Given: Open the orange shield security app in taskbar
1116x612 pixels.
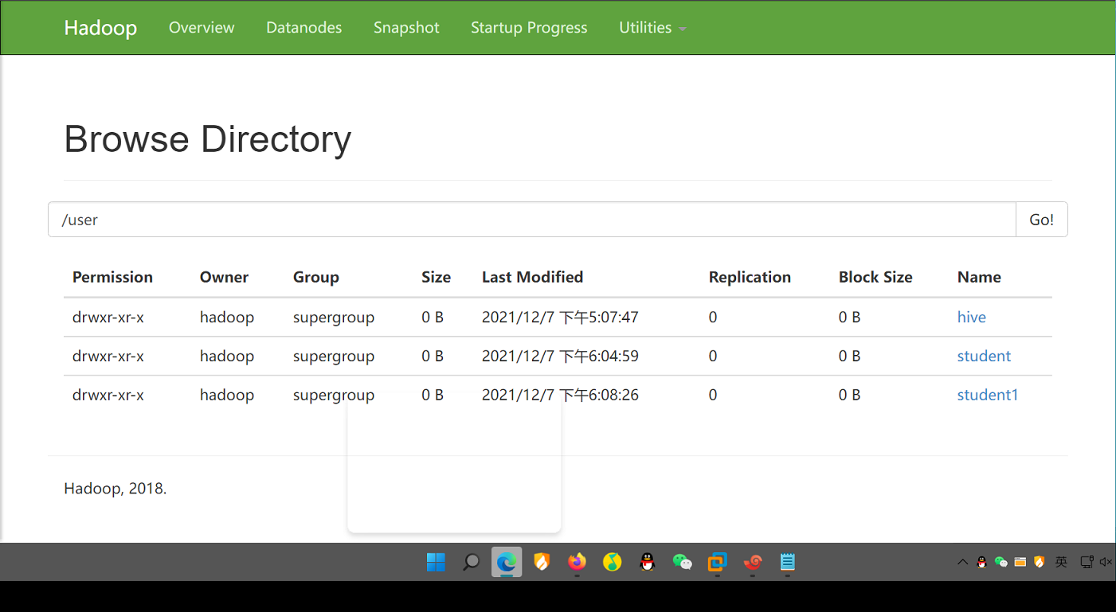Looking at the screenshot, I should tap(542, 563).
